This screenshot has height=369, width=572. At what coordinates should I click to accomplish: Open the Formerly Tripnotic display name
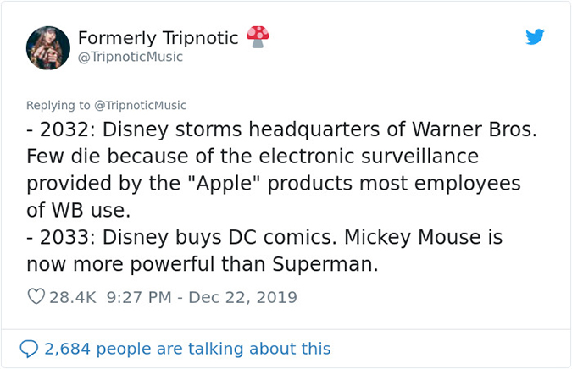click(158, 38)
